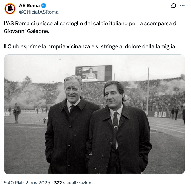Open the @OfficialASRoma handle link
191x190 pixels.
39,12
